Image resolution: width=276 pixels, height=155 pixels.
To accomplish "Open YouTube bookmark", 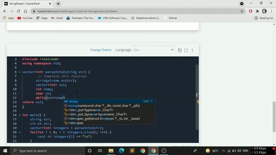I will [25, 18].
